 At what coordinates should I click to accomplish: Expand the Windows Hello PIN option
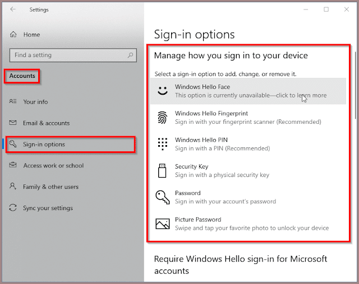tap(248, 144)
